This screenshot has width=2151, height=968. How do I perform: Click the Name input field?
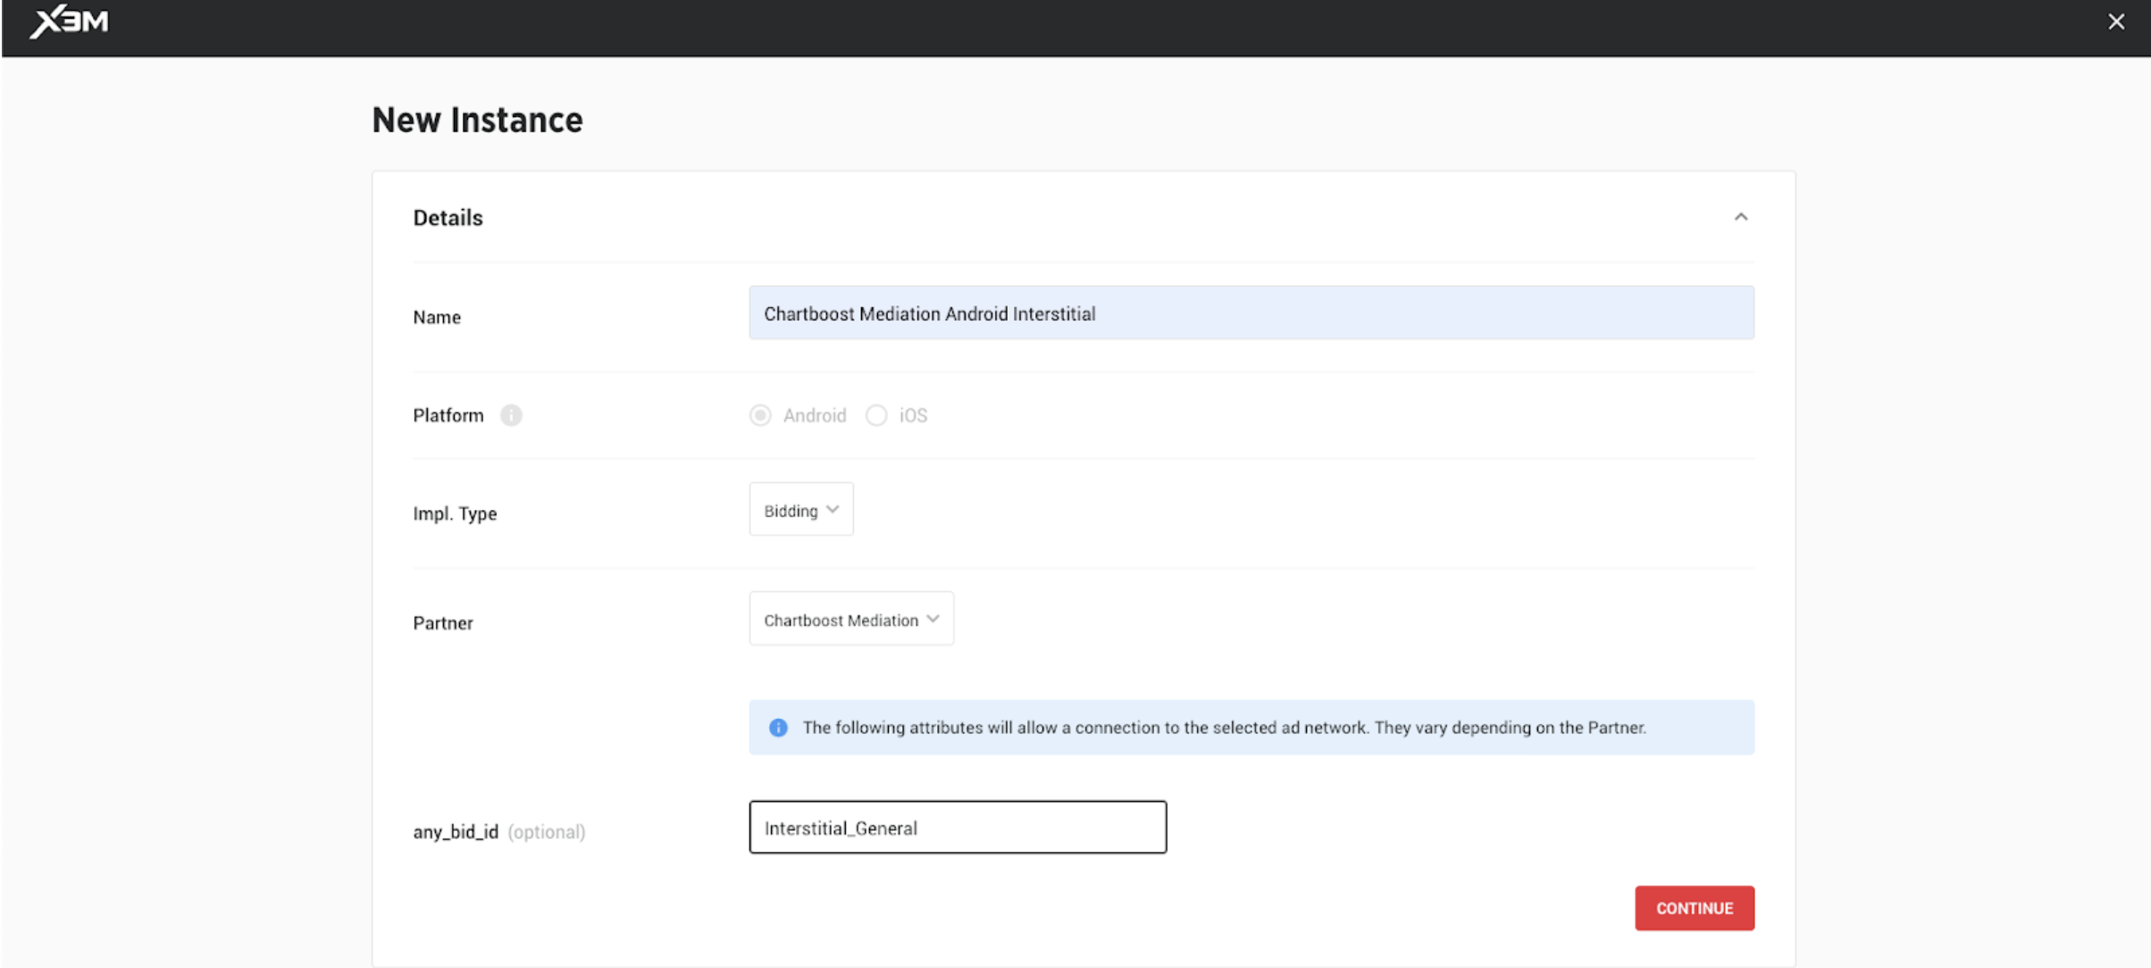(x=1251, y=313)
